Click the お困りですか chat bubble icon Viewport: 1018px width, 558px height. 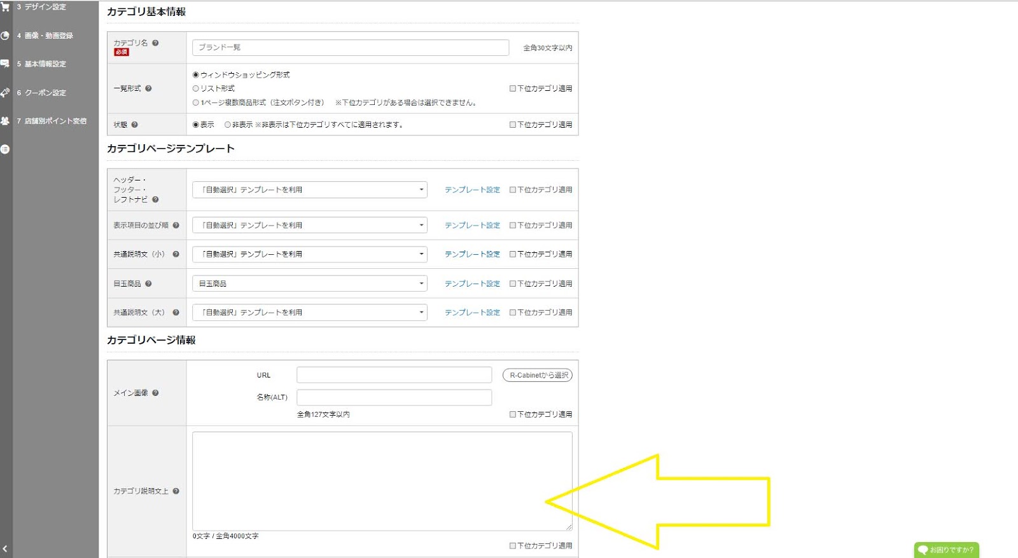[923, 550]
